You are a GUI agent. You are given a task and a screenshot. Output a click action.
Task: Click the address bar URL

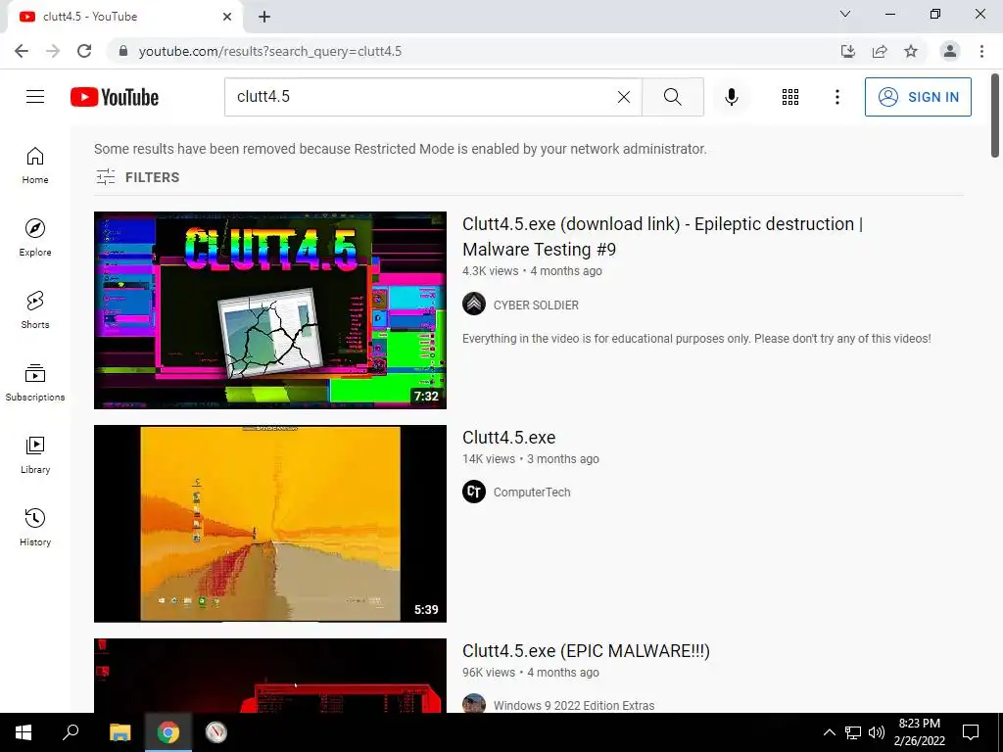270,51
